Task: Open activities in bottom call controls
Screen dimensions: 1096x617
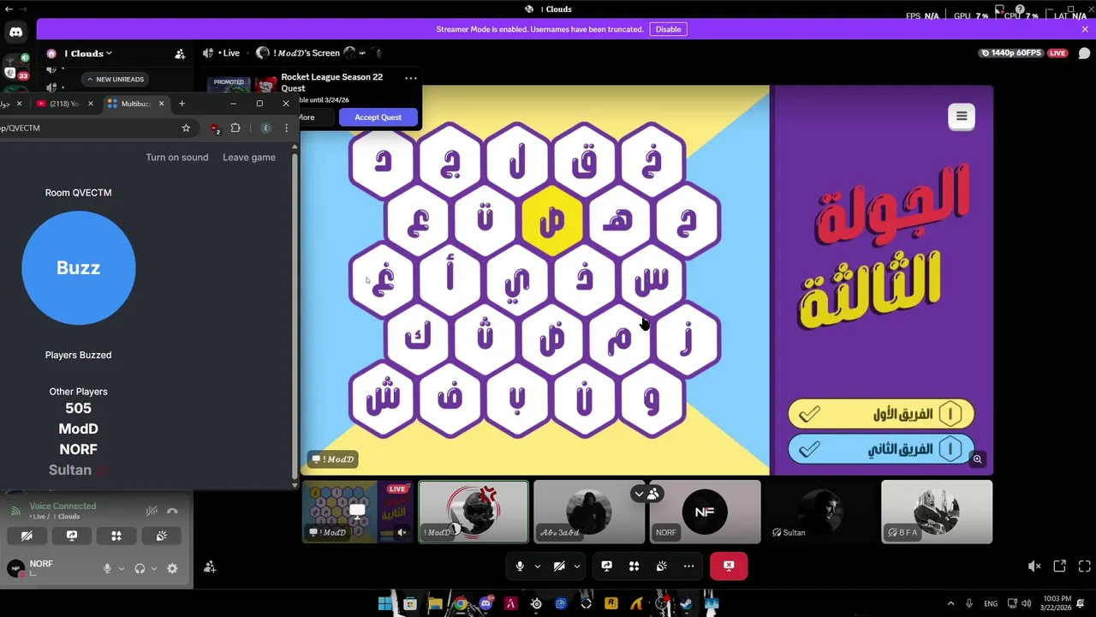Action: click(x=634, y=566)
